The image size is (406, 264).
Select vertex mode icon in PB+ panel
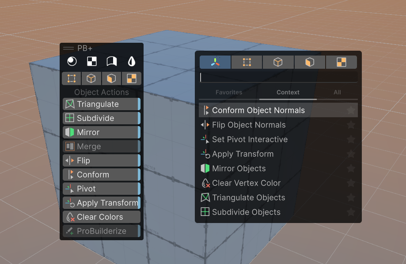click(72, 78)
